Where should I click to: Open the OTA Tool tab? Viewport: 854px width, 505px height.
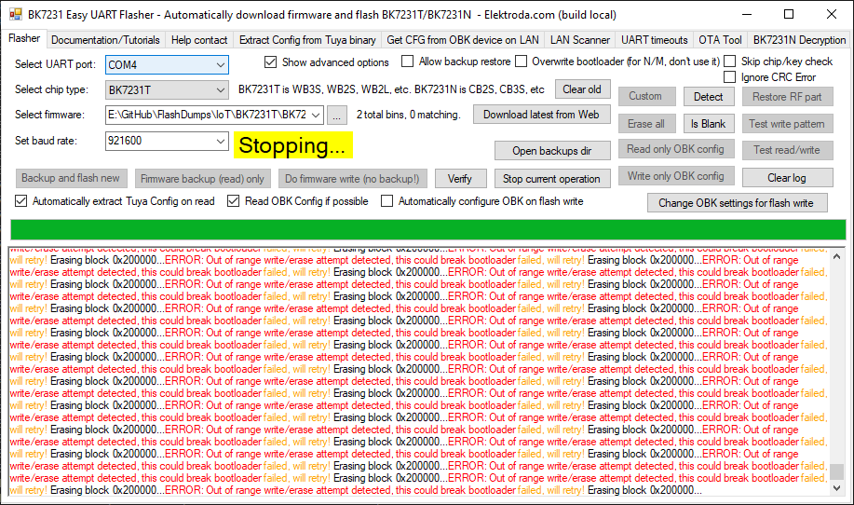(x=720, y=40)
